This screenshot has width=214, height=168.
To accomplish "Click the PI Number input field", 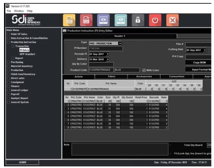I will (x=106, y=49).
